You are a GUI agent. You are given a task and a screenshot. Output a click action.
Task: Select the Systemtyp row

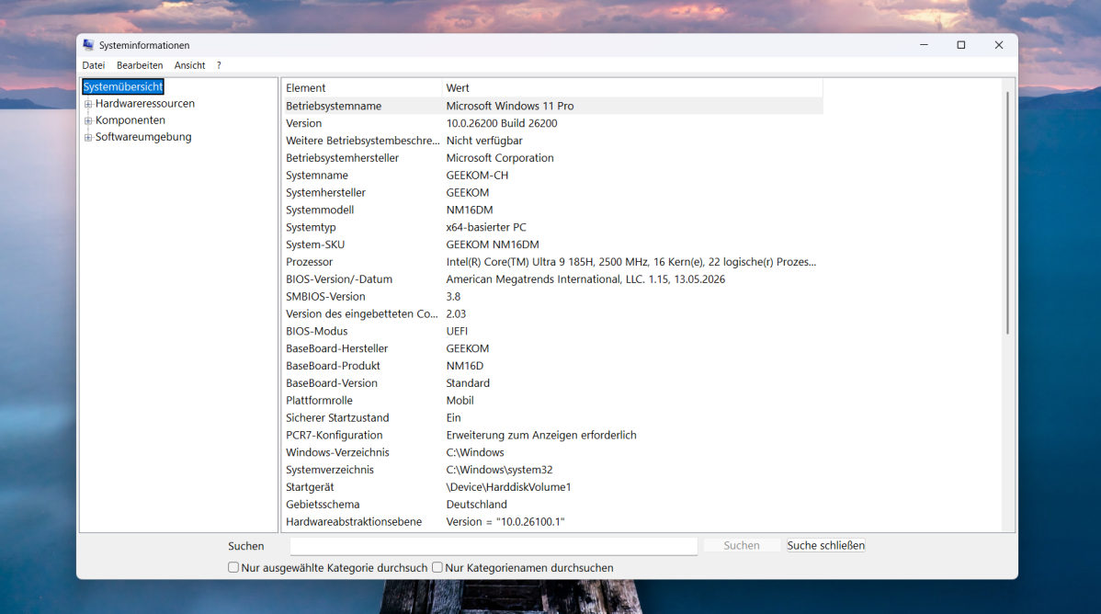click(552, 227)
